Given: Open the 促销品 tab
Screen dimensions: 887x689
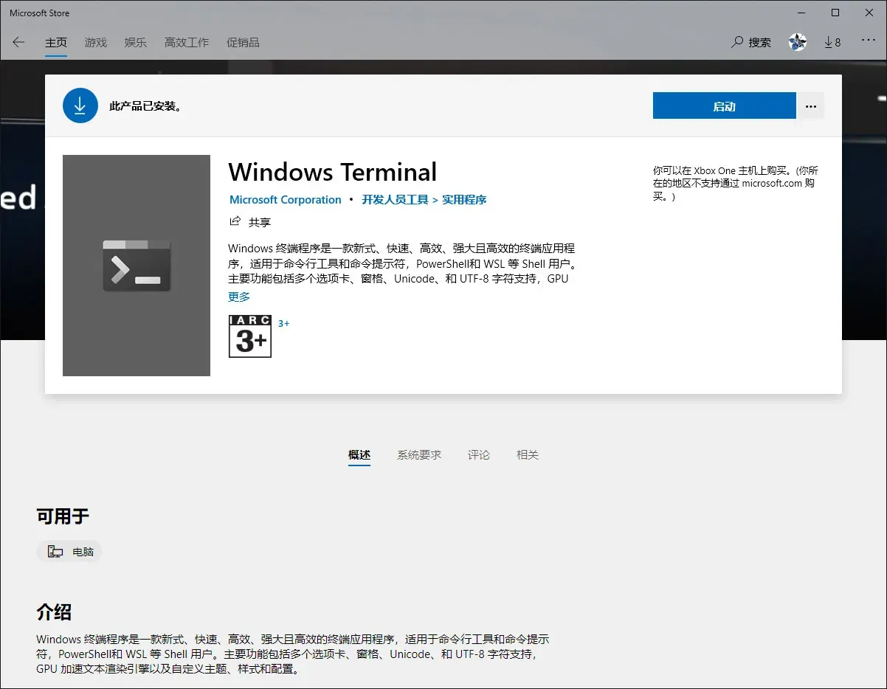Looking at the screenshot, I should point(243,42).
